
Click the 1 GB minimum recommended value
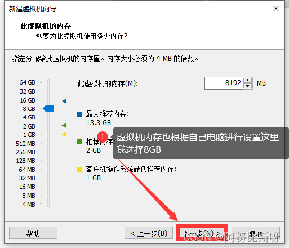coord(94,178)
